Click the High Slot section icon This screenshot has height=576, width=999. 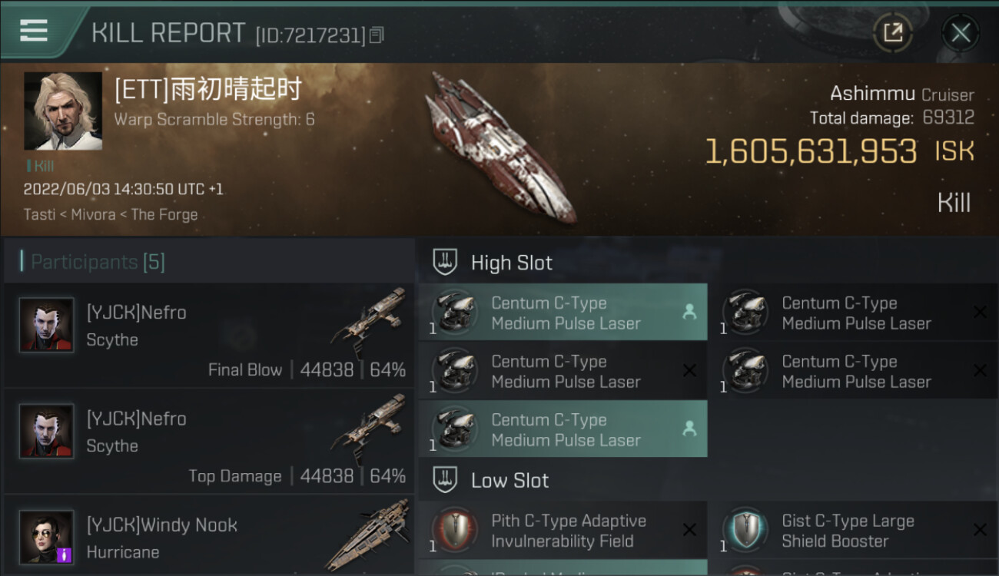tap(445, 263)
